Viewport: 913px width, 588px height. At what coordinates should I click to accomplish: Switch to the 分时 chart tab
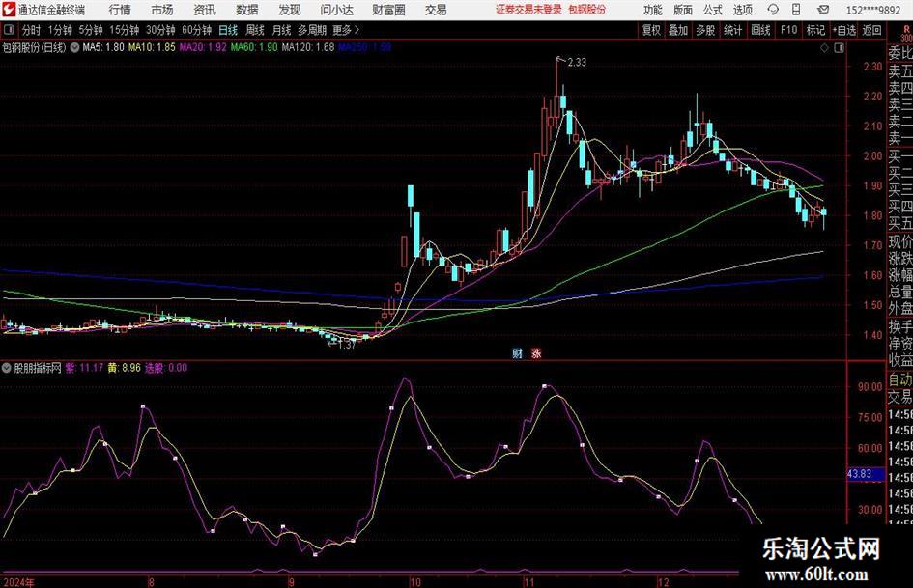click(31, 30)
